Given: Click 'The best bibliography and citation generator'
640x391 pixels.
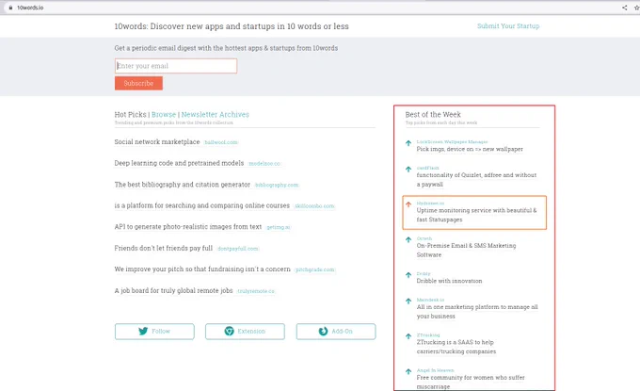Looking at the screenshot, I should pos(183,185).
